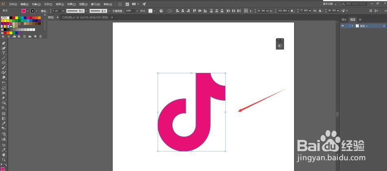
Task: Select the Perspective Grid tool
Action: click(3, 108)
